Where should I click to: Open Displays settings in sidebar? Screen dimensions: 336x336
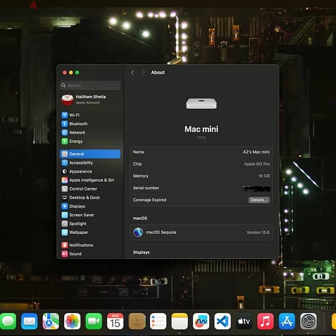90,206
